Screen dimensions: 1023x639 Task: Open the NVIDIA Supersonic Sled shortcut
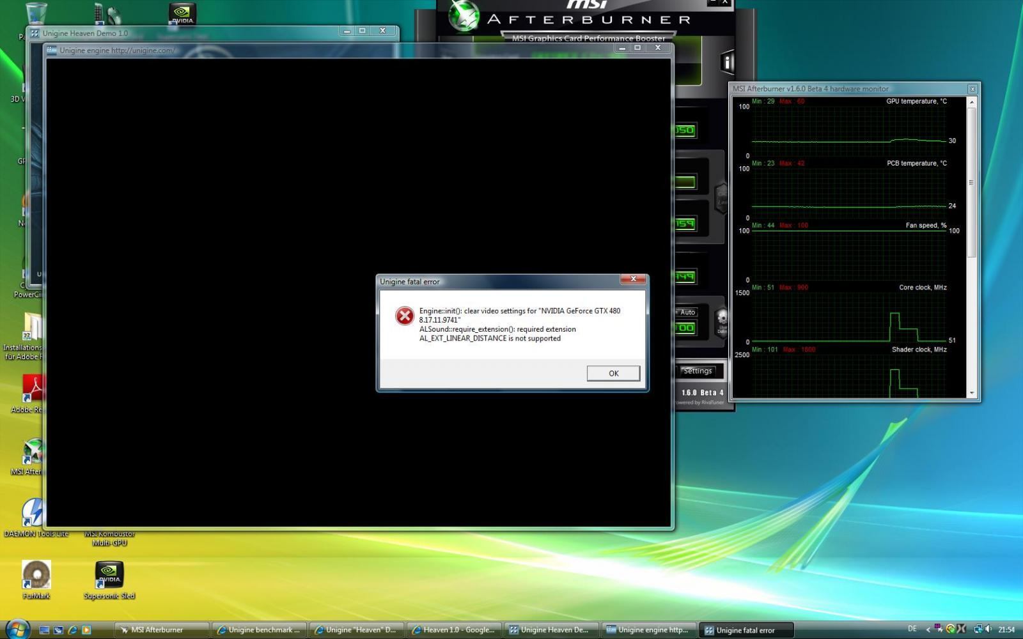109,580
